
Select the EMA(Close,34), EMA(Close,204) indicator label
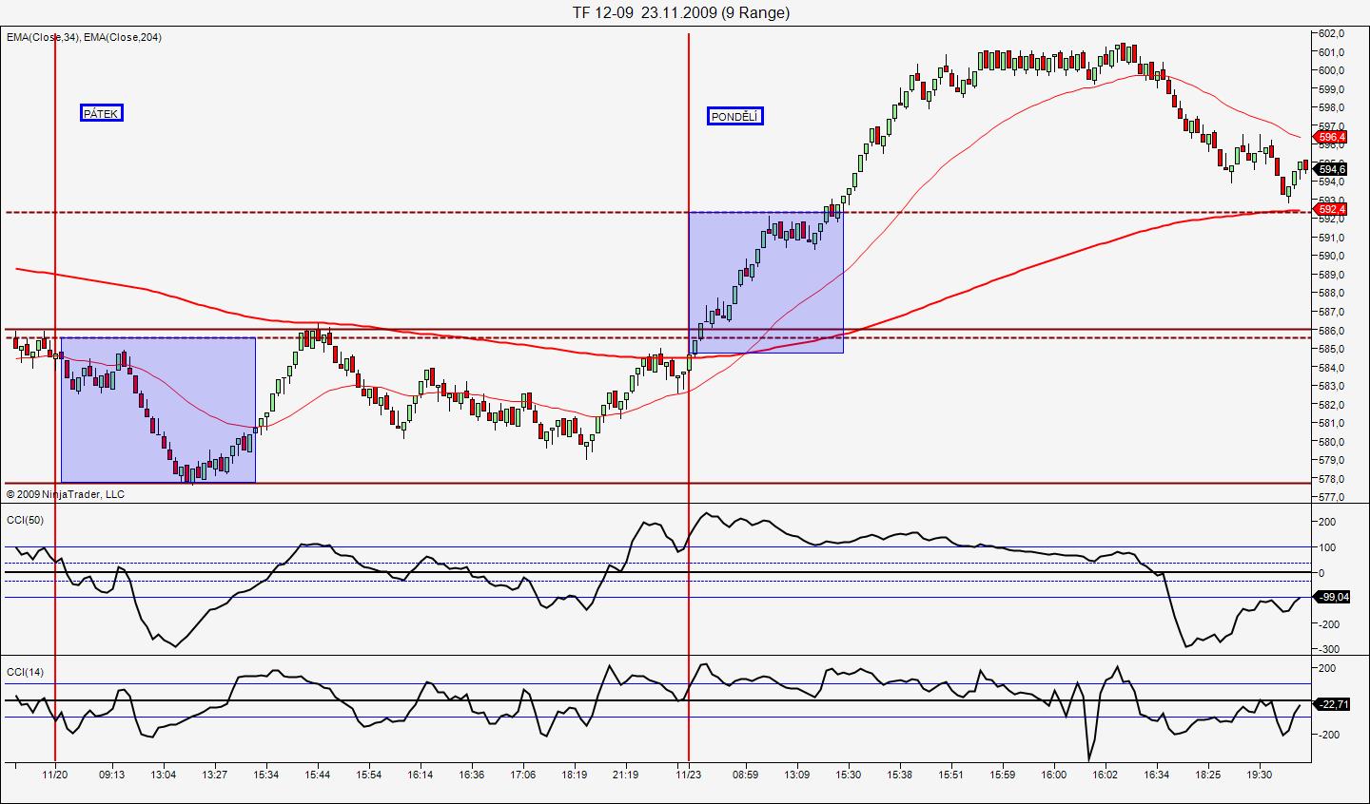pos(85,37)
